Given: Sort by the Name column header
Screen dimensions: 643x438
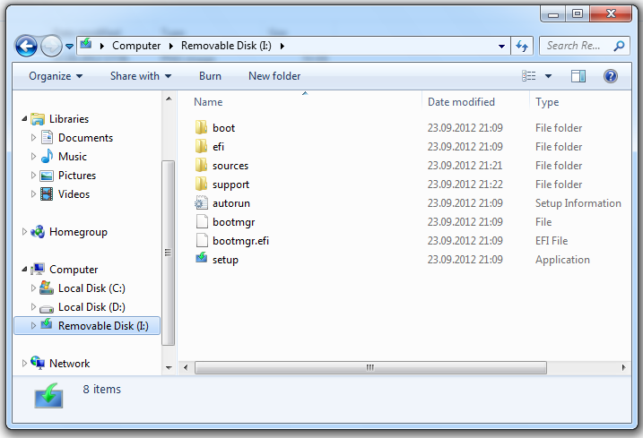Looking at the screenshot, I should coord(208,102).
